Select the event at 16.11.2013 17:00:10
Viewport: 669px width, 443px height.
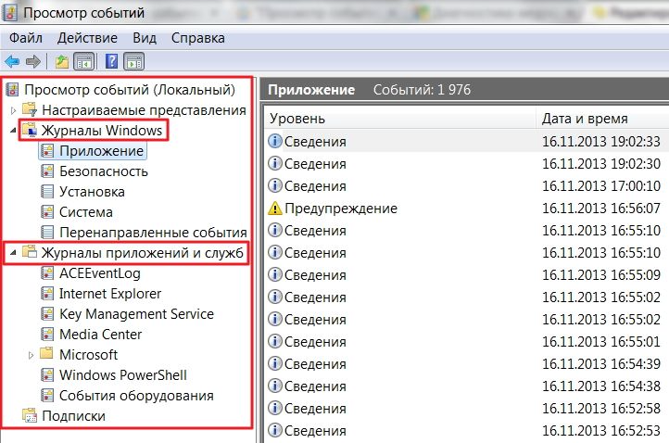coord(467,185)
